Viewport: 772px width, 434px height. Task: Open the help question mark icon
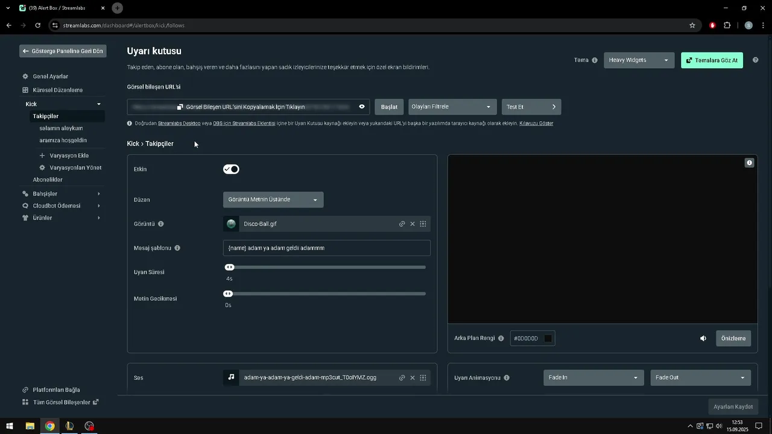point(755,60)
